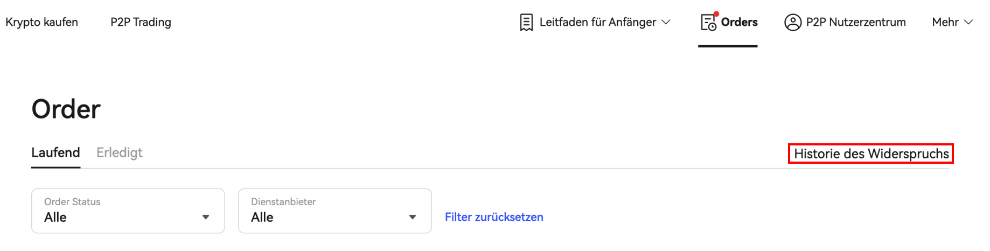Select the Order Status field showing Alle
The image size is (990, 251).
click(128, 211)
